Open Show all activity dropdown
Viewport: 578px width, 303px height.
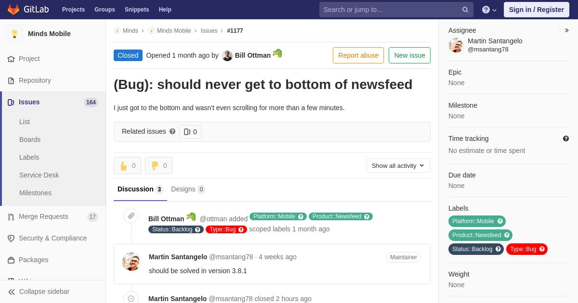398,165
